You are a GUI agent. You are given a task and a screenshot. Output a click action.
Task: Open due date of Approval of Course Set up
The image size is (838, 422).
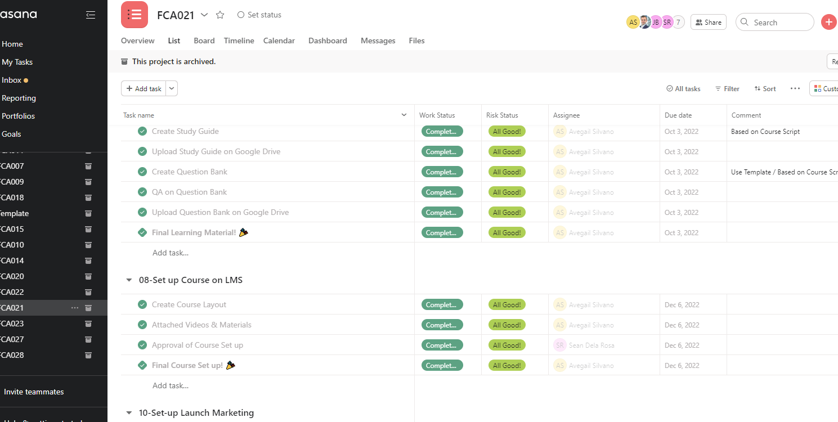pos(682,345)
